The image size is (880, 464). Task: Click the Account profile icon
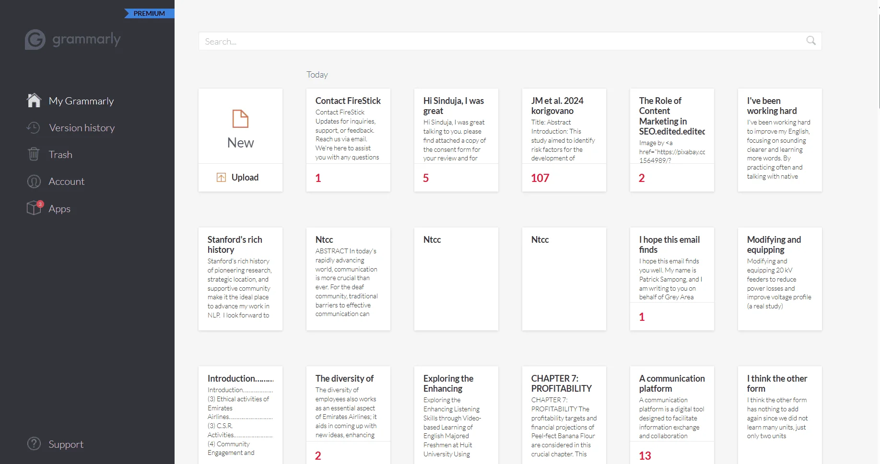click(x=34, y=181)
